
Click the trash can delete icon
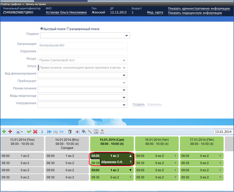[70, 132]
